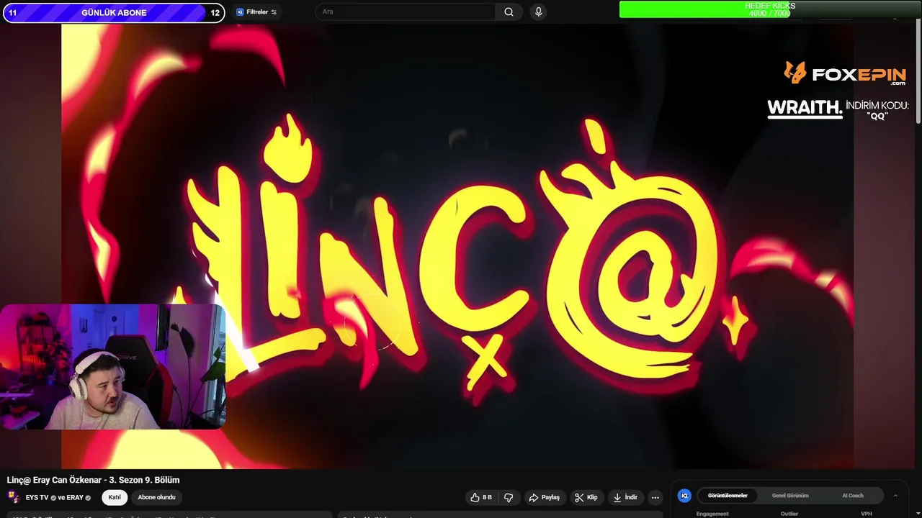Click the search magnifier button

pyautogui.click(x=509, y=12)
